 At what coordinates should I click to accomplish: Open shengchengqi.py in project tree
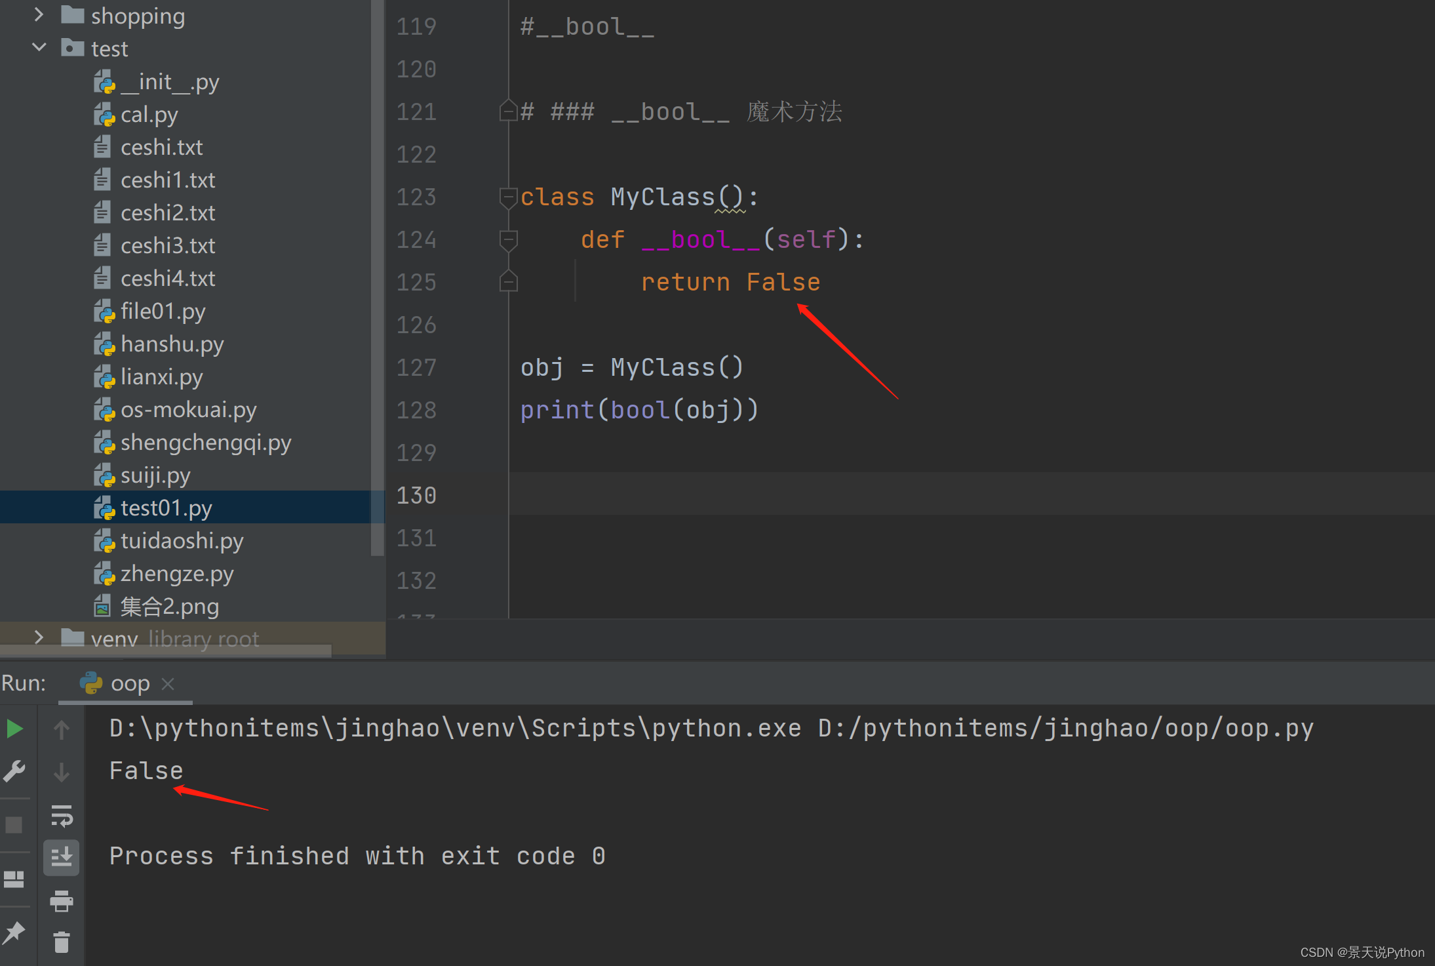click(x=206, y=443)
